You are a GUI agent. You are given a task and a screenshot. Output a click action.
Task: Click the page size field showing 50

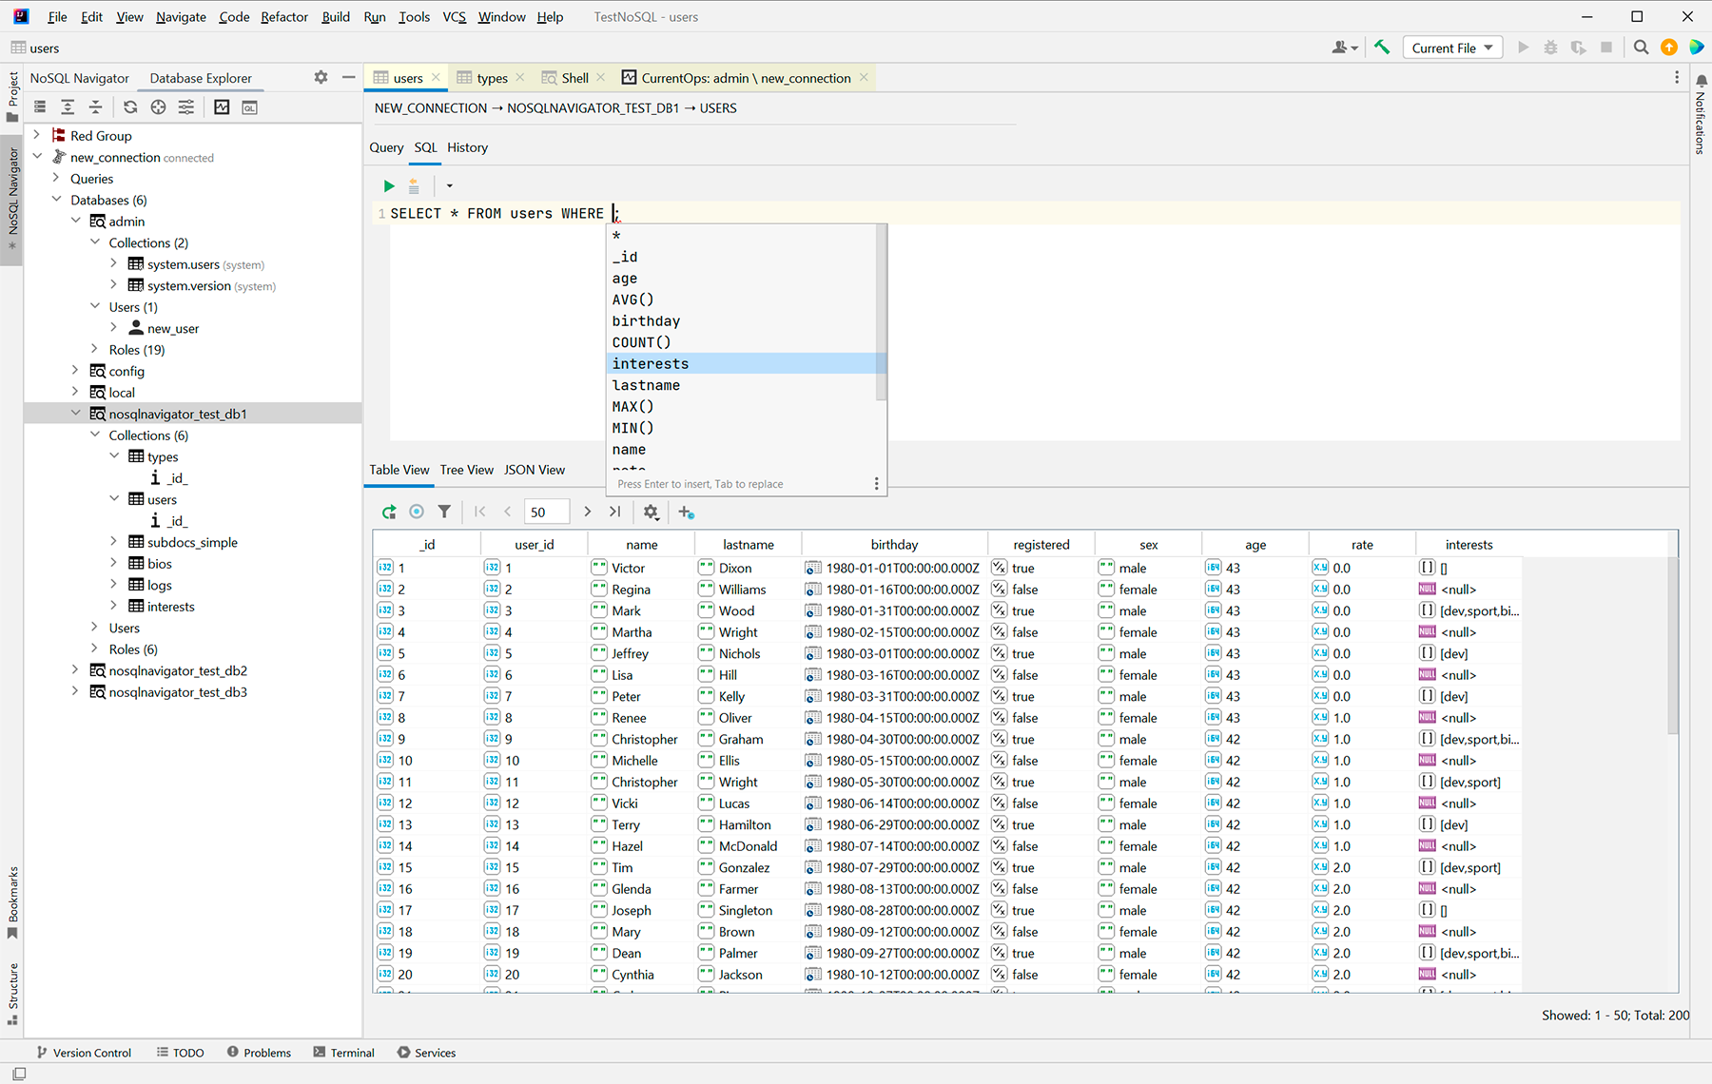click(546, 512)
